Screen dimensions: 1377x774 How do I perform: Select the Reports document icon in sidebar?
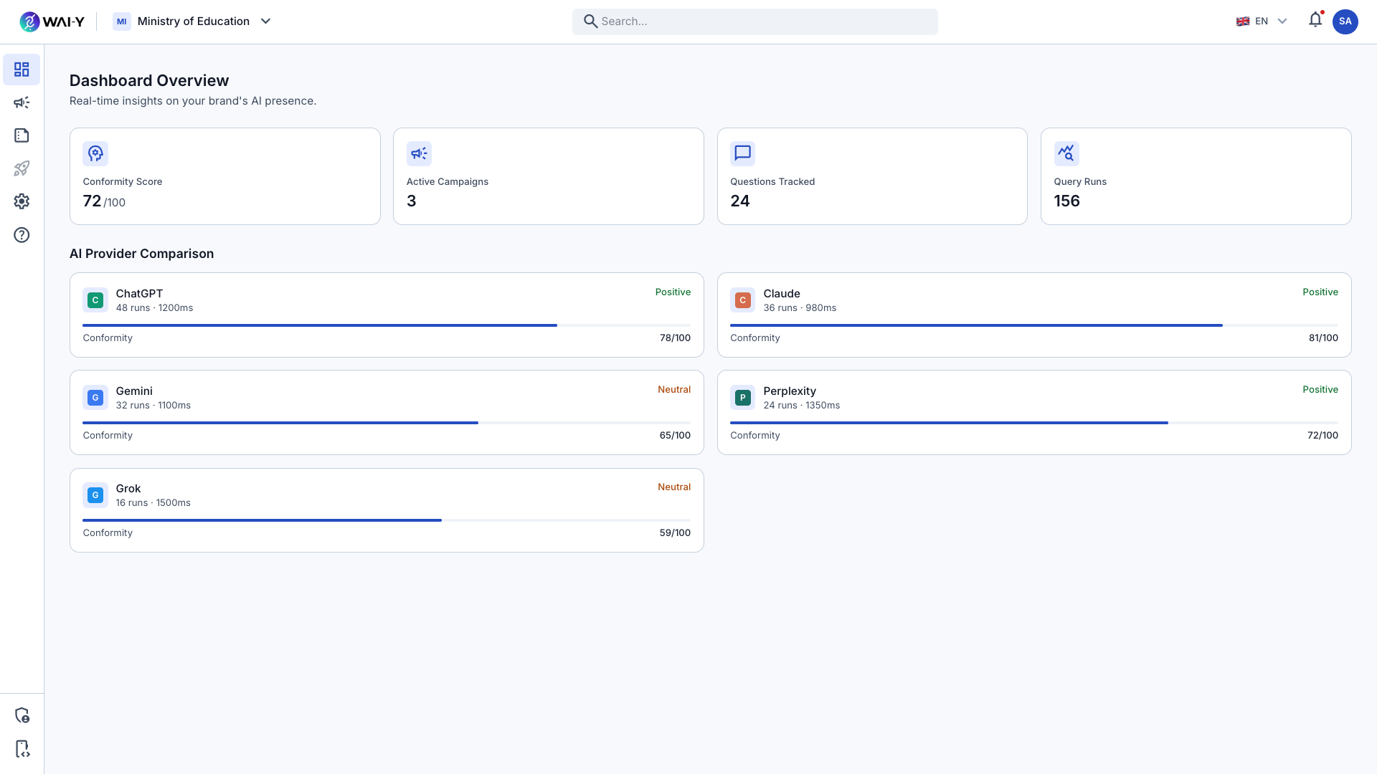(22, 135)
